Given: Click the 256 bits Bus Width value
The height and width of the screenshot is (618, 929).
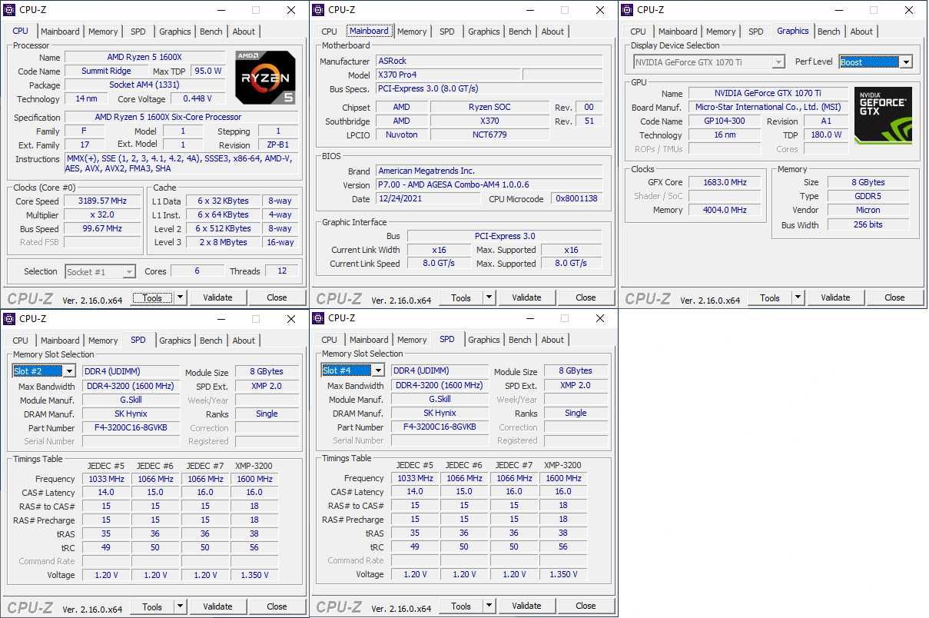Looking at the screenshot, I should [868, 225].
